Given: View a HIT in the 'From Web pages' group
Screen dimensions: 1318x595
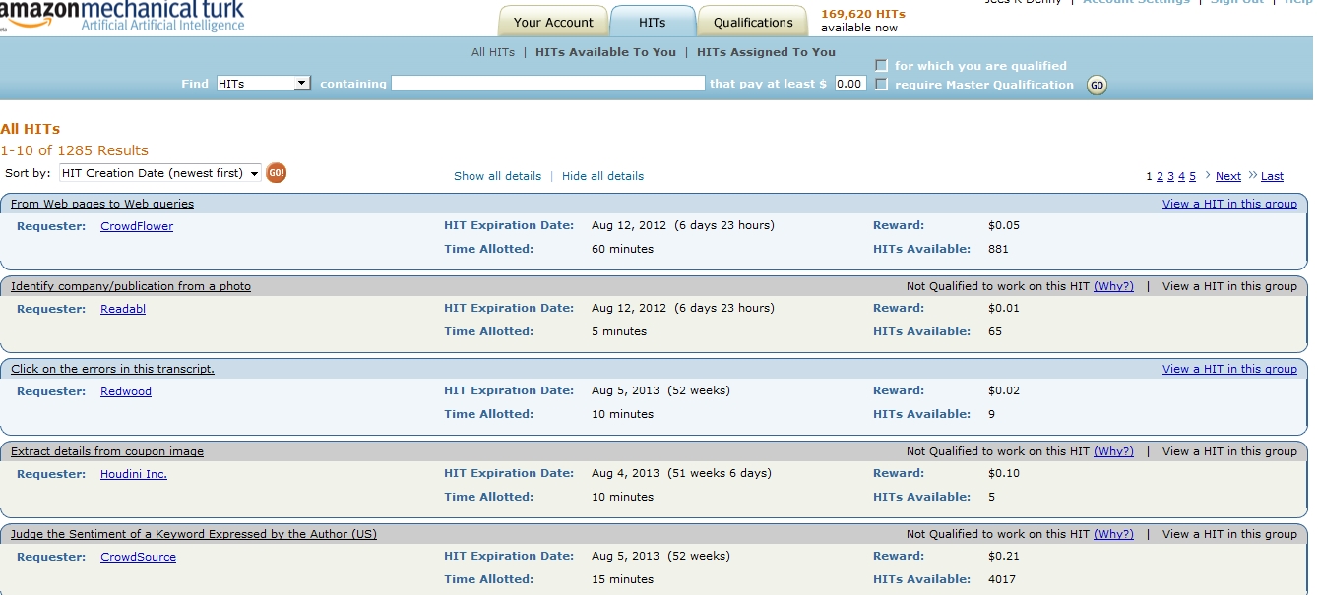Looking at the screenshot, I should coord(1229,204).
